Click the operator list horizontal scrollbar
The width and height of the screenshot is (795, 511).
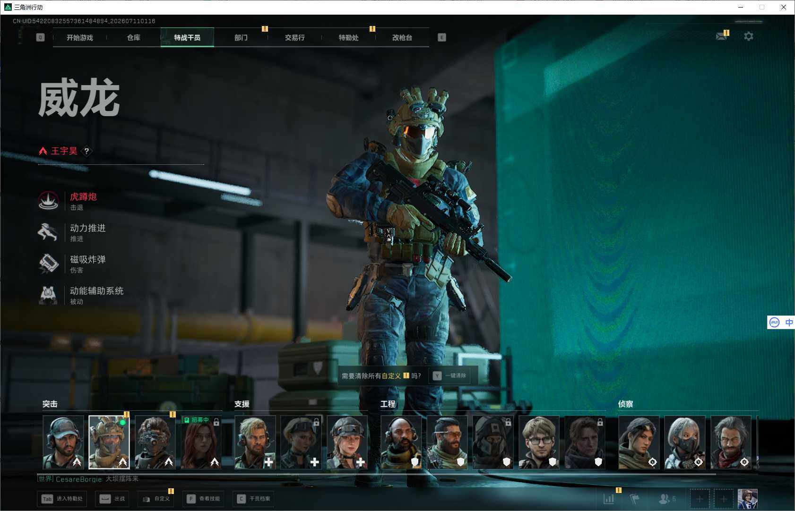(x=376, y=473)
